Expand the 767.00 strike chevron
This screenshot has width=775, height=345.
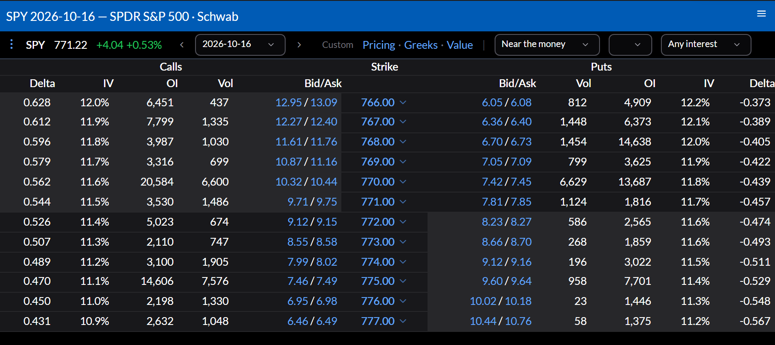click(x=403, y=122)
